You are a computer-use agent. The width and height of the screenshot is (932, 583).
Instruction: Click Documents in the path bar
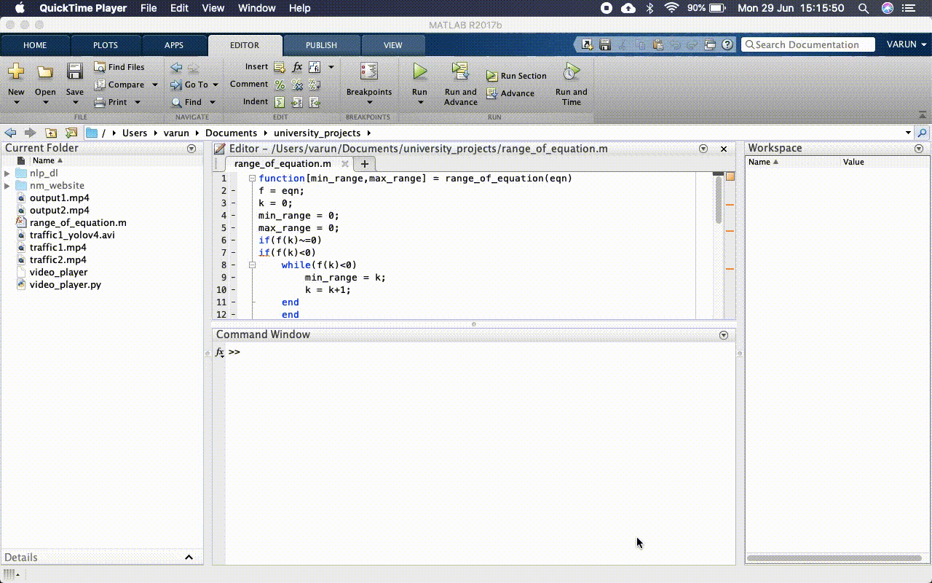point(231,133)
